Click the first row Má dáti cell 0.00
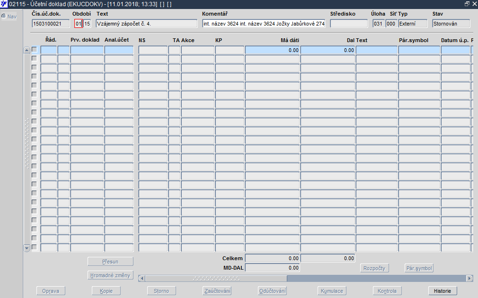Screen dimensions: 478x298 point(272,50)
